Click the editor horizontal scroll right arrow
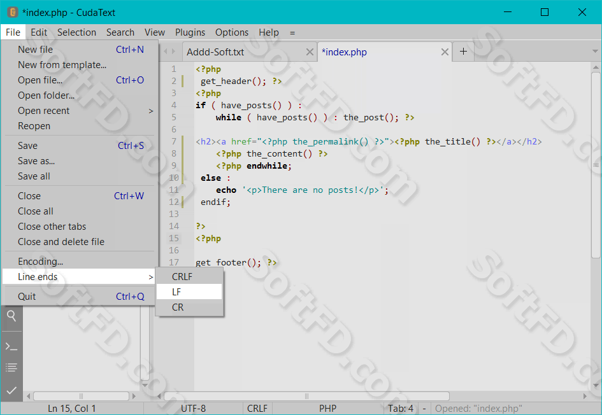Image resolution: width=602 pixels, height=415 pixels. [585, 396]
